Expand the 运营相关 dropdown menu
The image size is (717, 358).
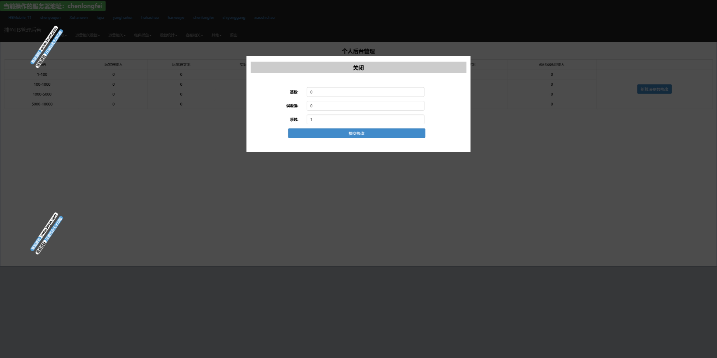pyautogui.click(x=117, y=35)
